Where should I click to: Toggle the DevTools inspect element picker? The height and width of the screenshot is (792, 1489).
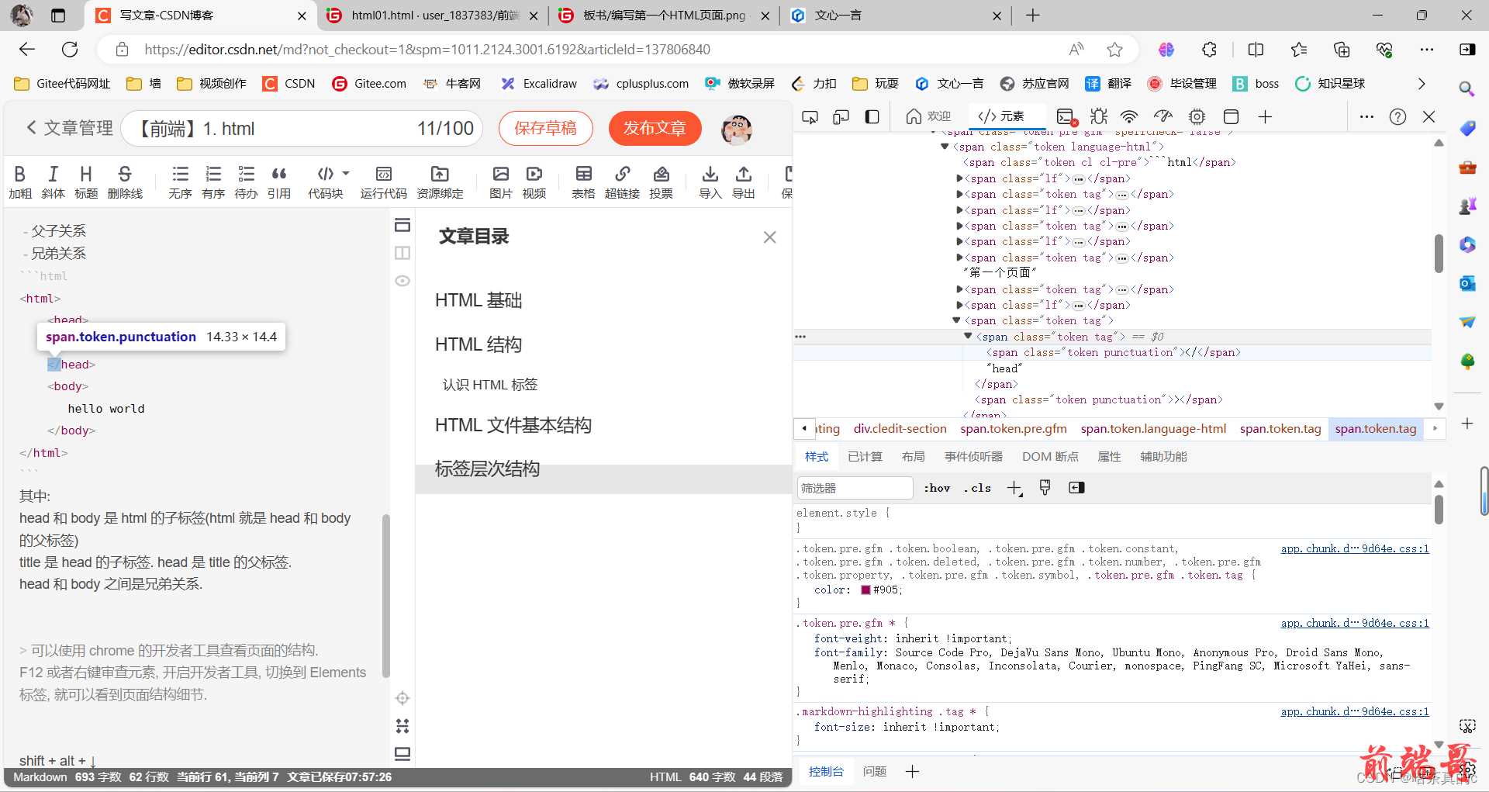pos(810,117)
